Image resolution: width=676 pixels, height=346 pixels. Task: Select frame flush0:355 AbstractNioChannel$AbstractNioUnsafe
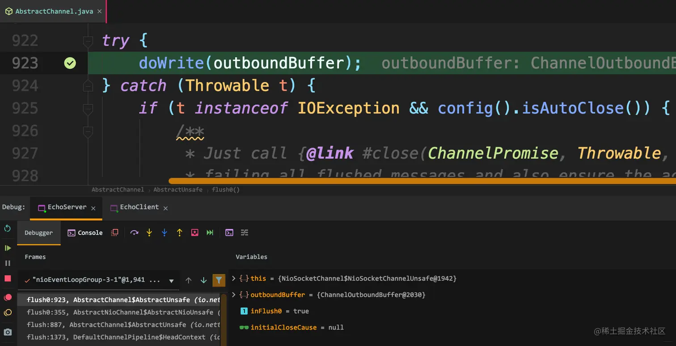(118, 312)
